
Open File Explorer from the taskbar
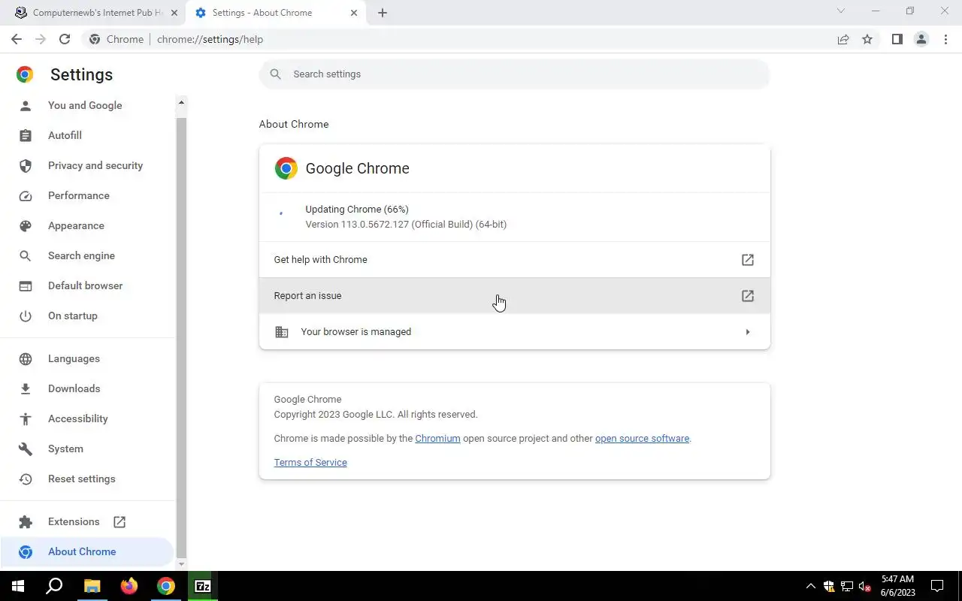pyautogui.click(x=92, y=586)
